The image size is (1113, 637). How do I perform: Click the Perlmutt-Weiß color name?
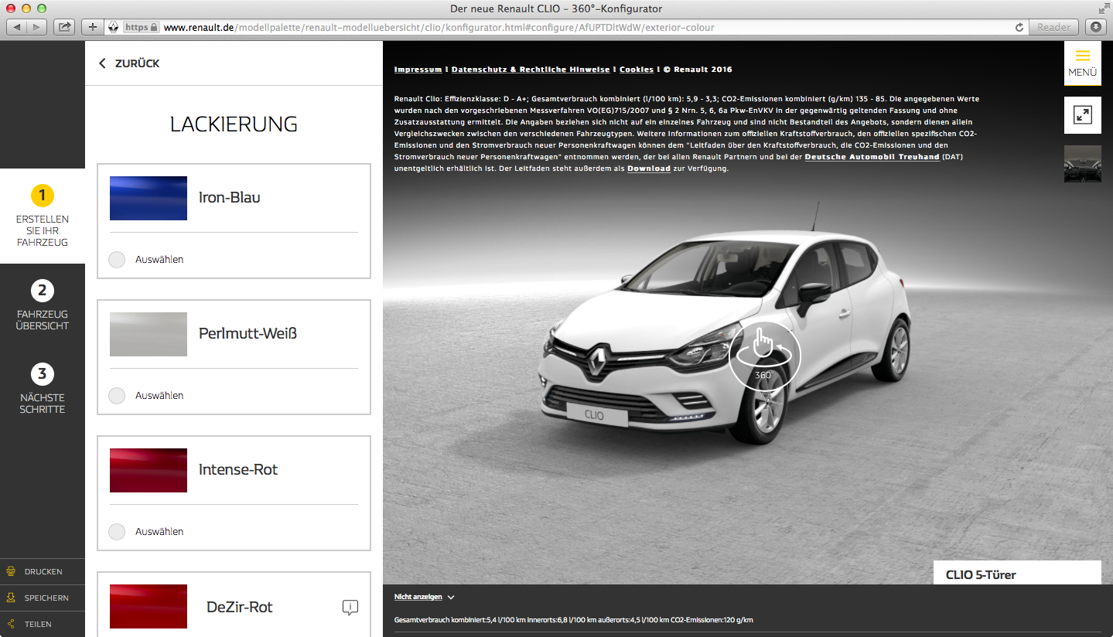click(x=248, y=333)
